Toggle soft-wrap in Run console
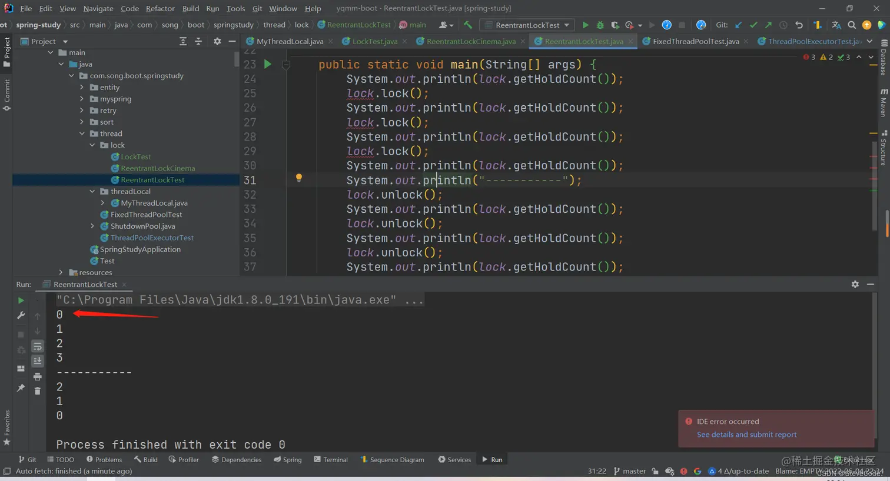This screenshot has height=481, width=890. 37,346
